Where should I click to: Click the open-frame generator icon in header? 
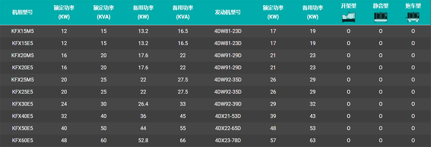click(348, 18)
